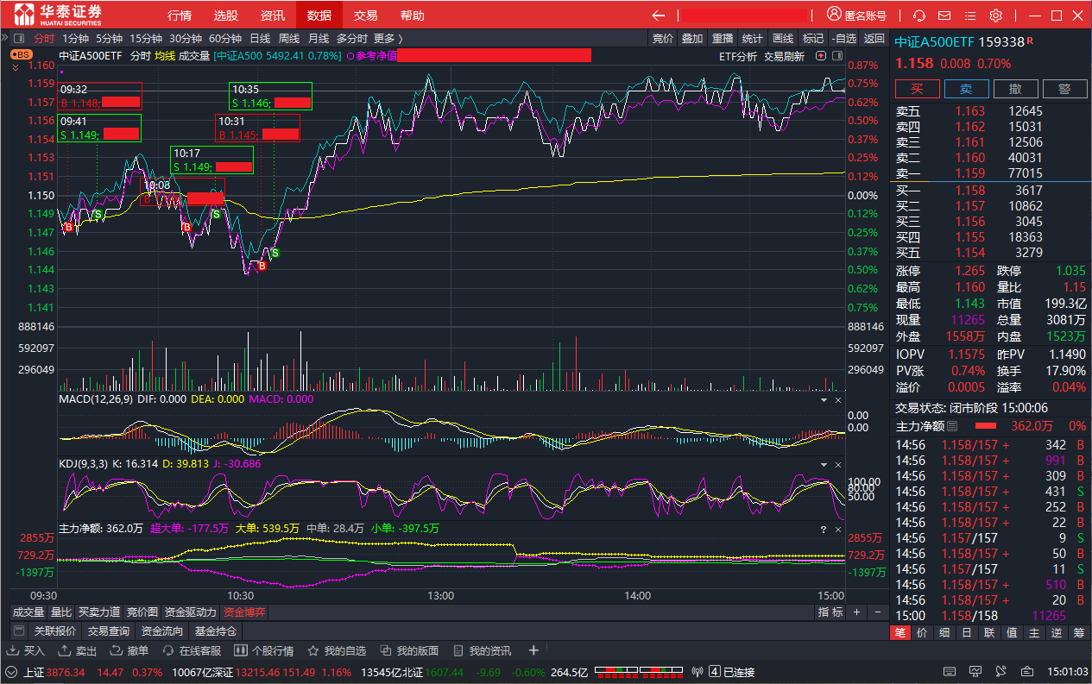Viewport: 1092px width, 684px height.
Task: Open the MACD panel dropdown arrow
Action: [823, 400]
